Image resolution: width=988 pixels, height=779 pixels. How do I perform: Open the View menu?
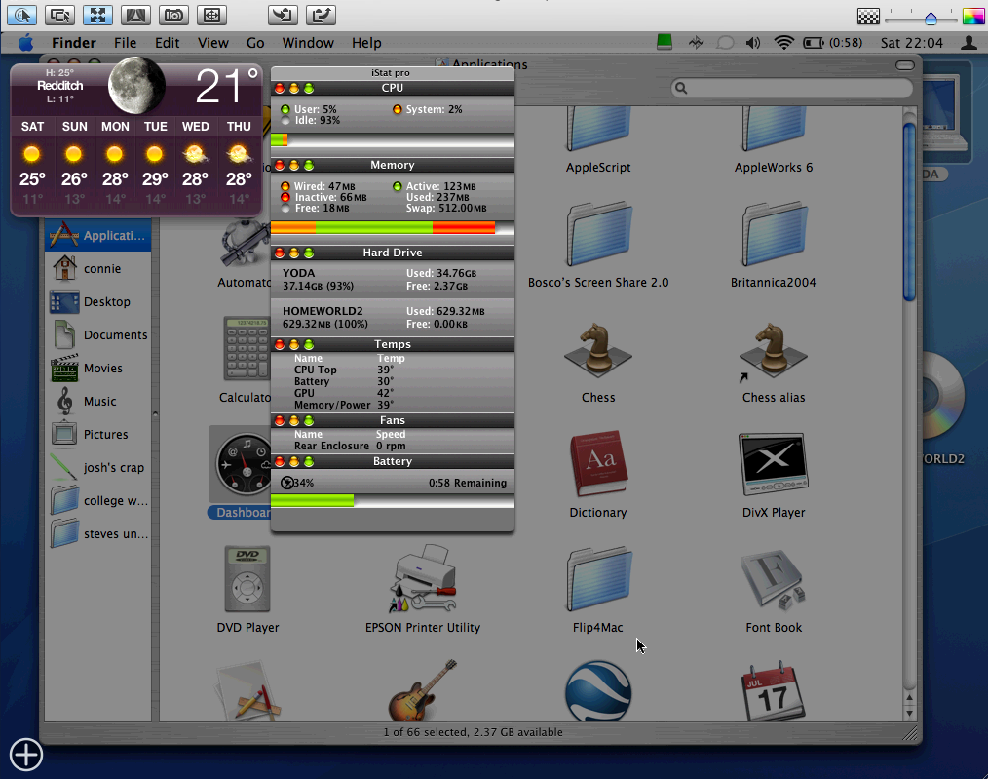click(213, 43)
